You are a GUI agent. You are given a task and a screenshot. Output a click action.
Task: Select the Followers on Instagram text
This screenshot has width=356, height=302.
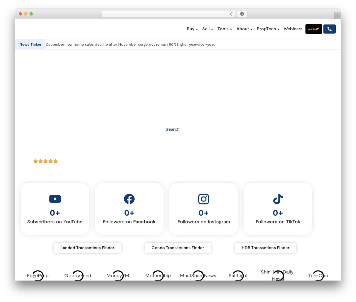pyautogui.click(x=204, y=222)
